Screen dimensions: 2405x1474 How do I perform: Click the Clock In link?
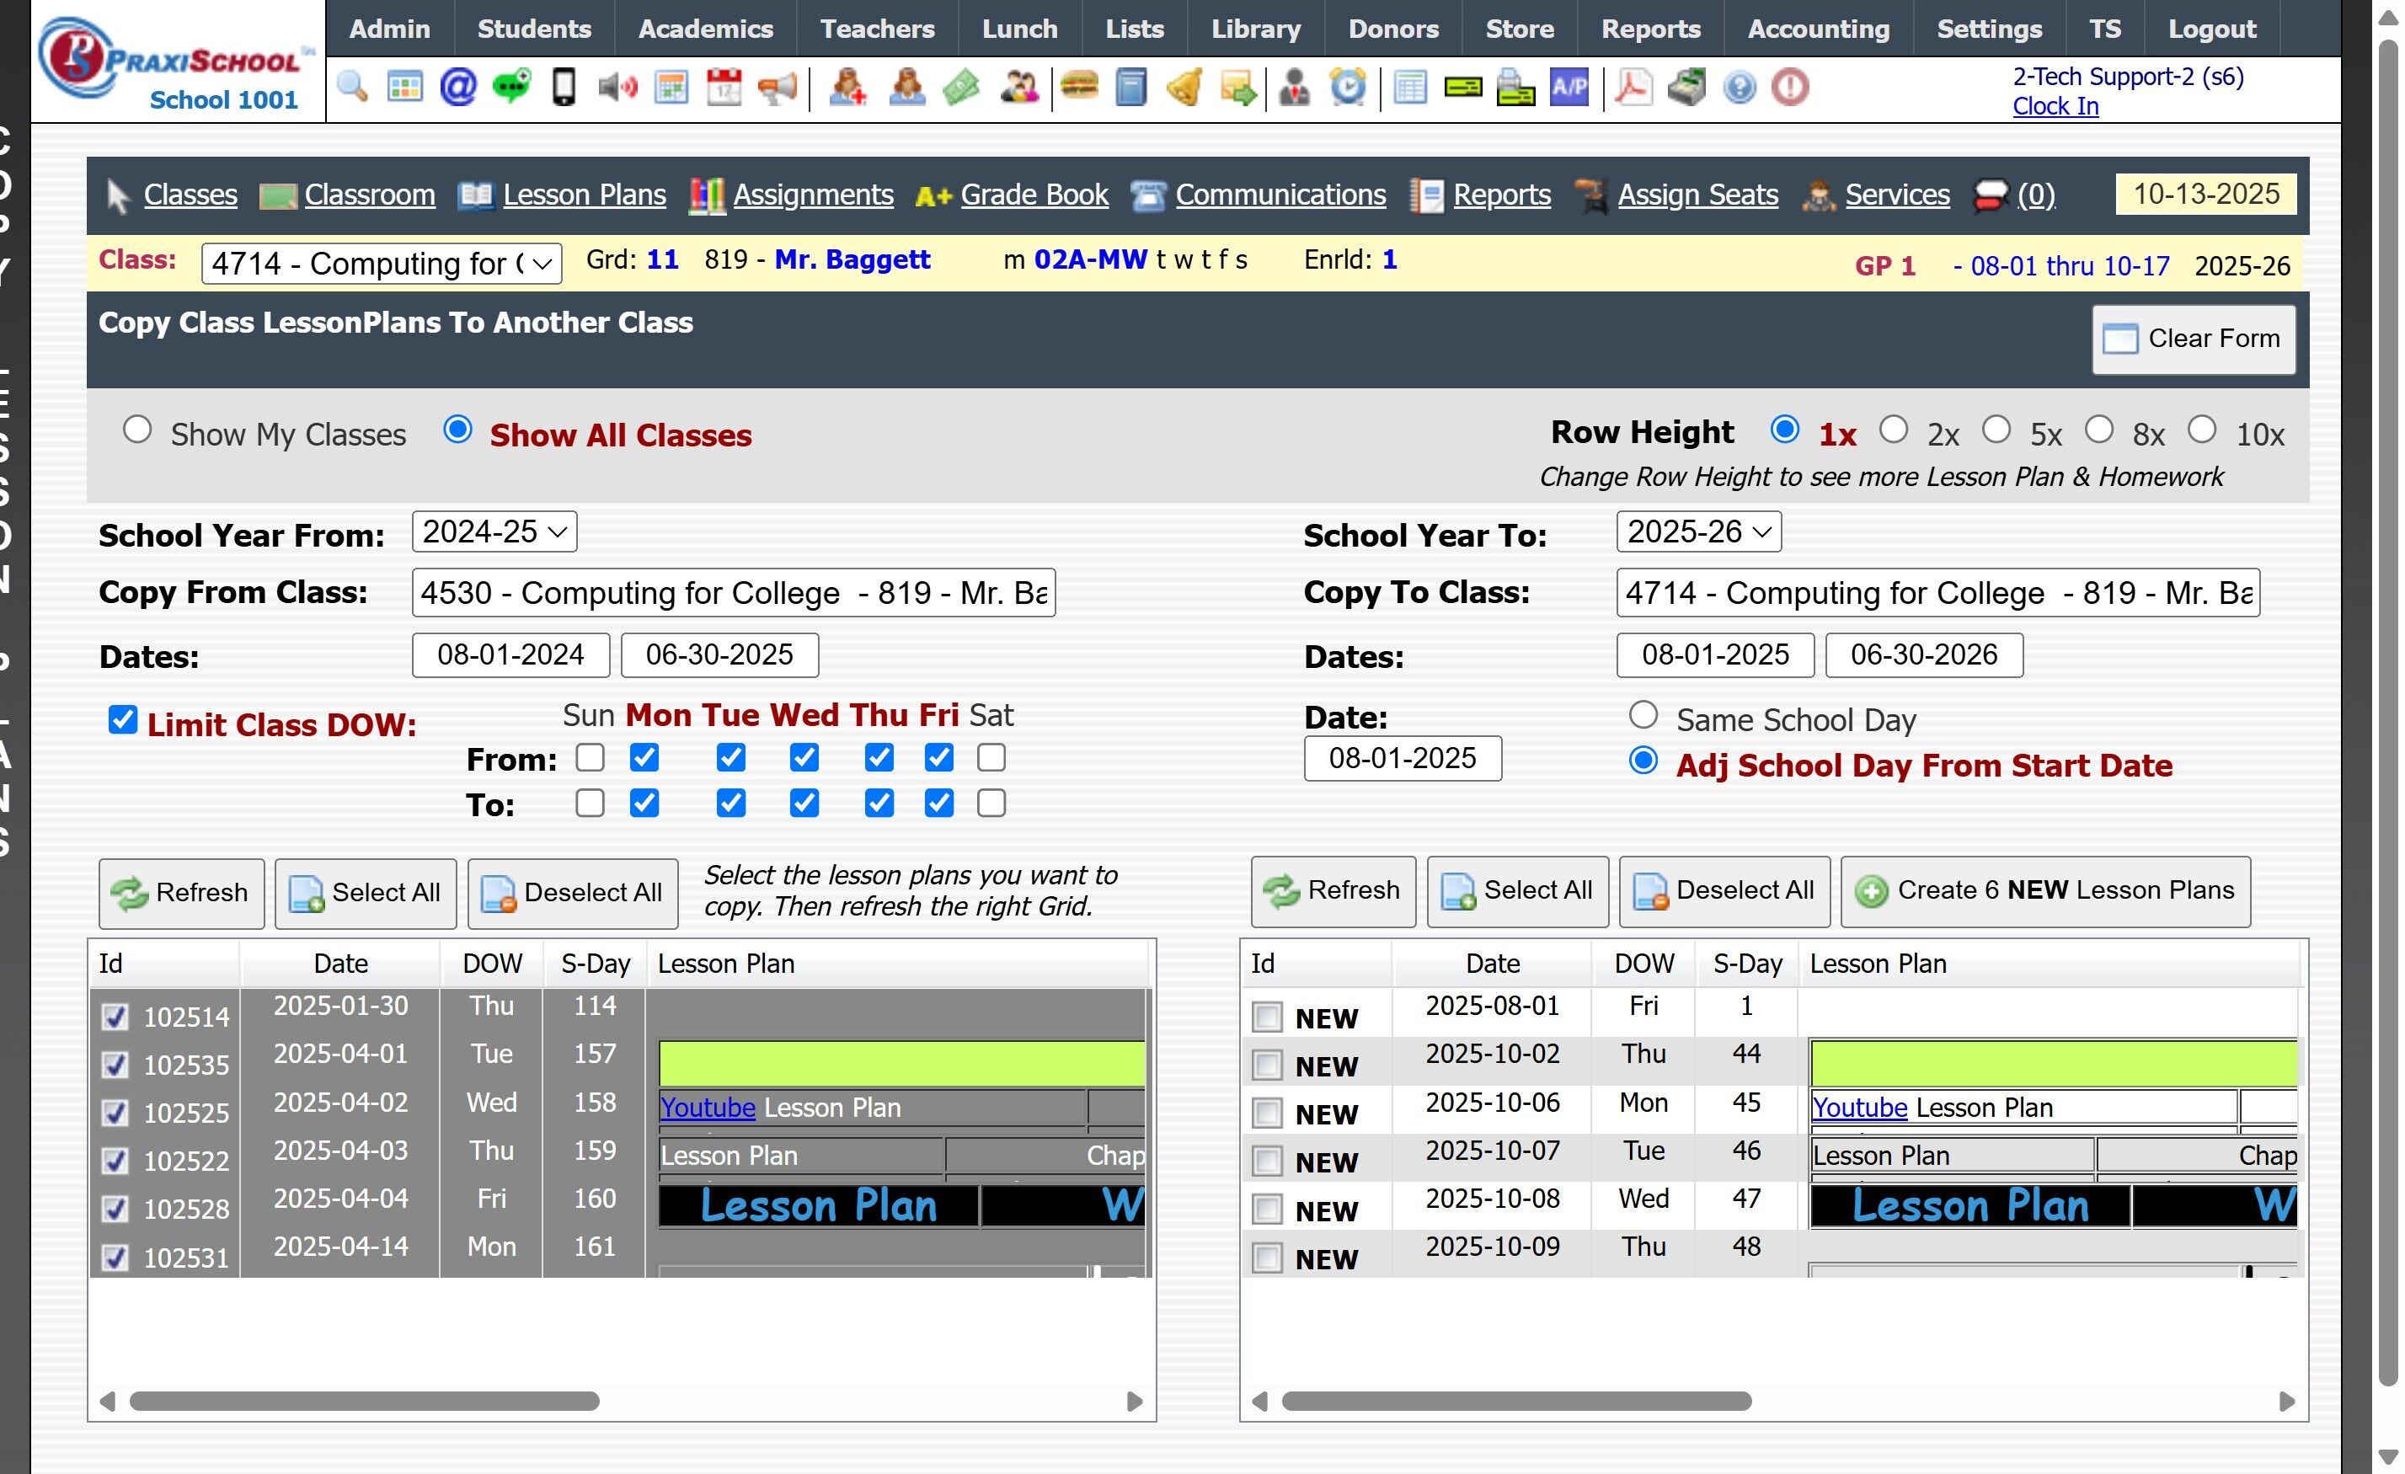pos(2055,106)
